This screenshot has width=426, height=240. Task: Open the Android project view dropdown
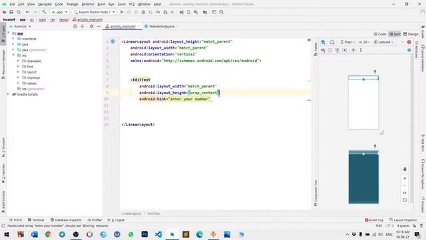pyautogui.click(x=20, y=27)
